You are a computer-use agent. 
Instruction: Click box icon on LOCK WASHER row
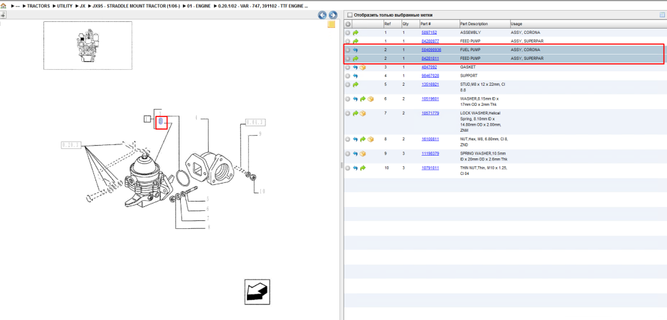pos(363,113)
